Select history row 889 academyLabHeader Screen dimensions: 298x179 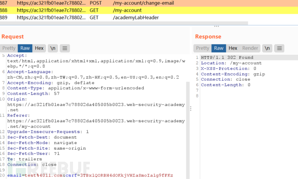tap(86, 17)
